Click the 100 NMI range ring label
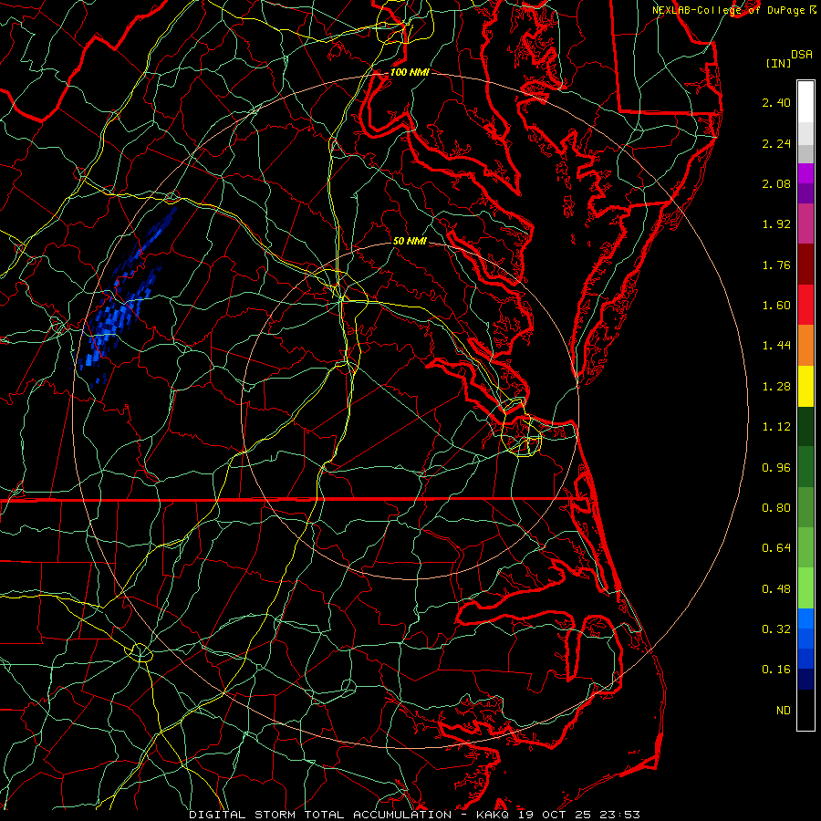The image size is (821, 821). [410, 72]
